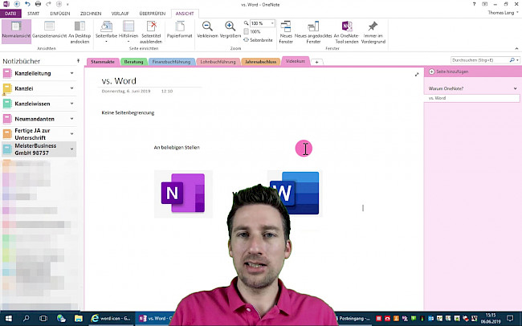Open Windows Start menu
522x326 pixels.
8,319
